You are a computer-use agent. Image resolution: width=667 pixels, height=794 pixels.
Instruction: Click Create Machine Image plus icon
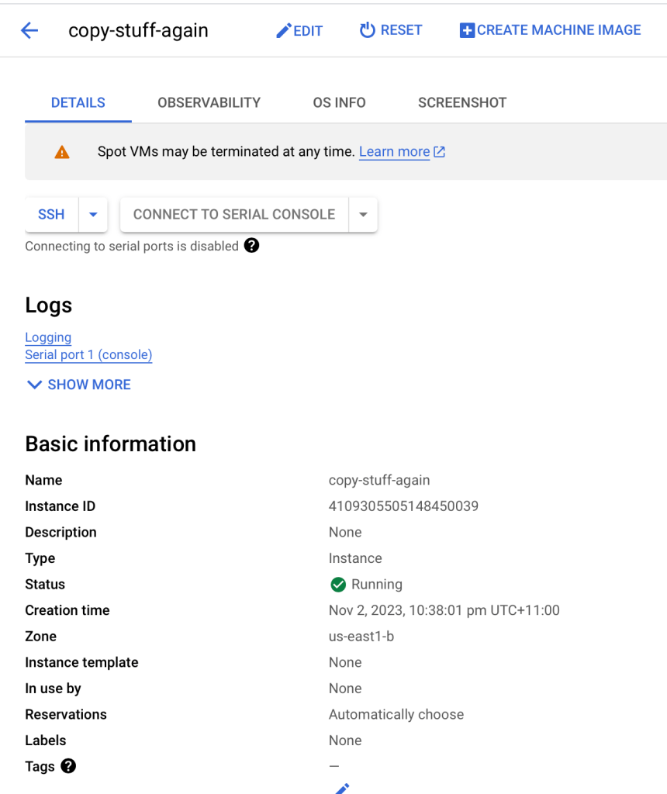tap(467, 30)
